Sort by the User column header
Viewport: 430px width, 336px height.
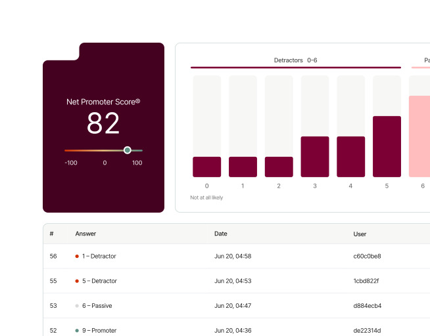point(360,234)
